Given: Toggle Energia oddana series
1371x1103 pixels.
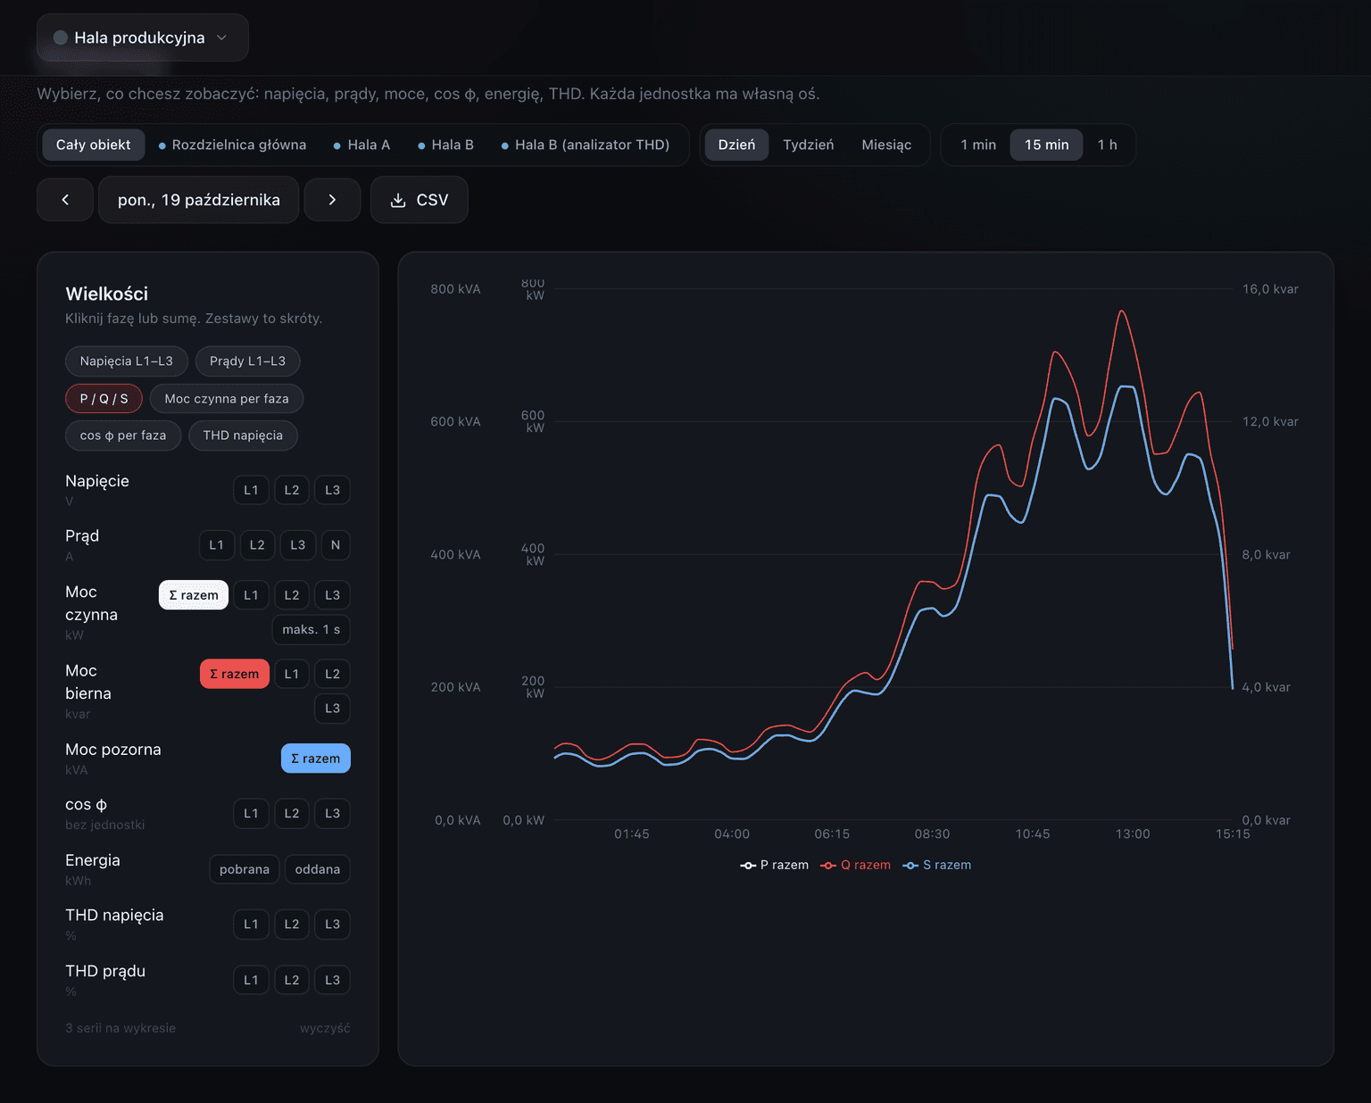Looking at the screenshot, I should coord(318,869).
